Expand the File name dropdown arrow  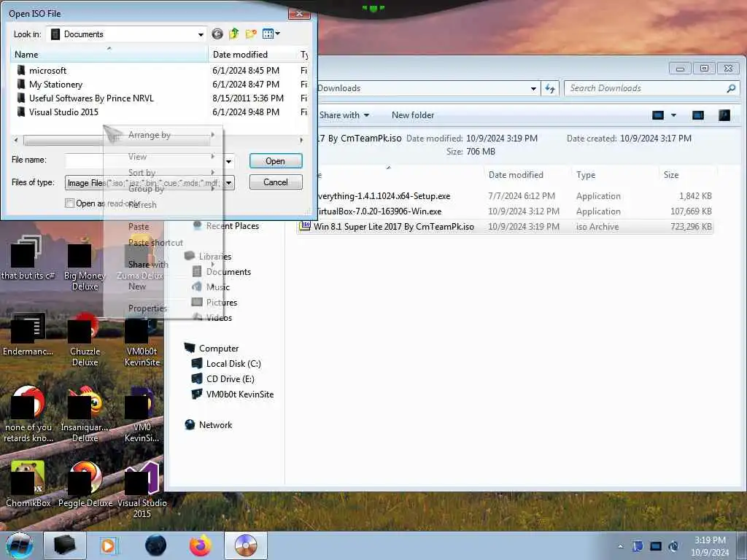point(229,161)
